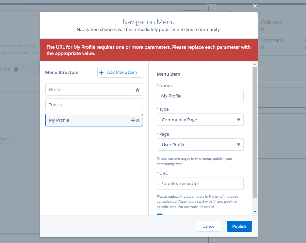
Task: Click the URL field with /profile/:recordId
Action: (x=200, y=184)
